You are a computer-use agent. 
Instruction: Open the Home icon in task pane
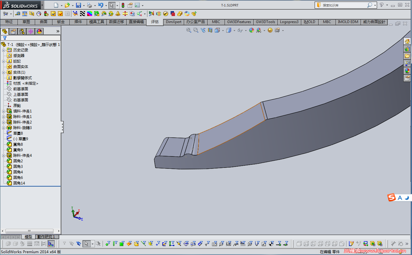[407, 42]
